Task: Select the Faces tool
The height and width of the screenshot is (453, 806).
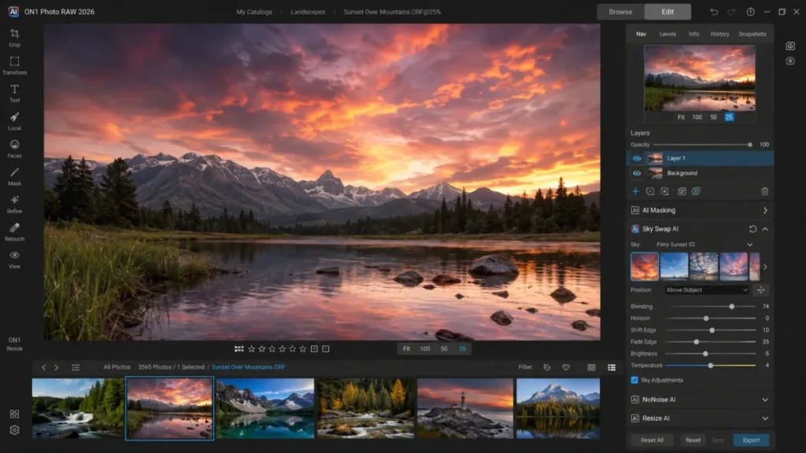Action: [14, 149]
